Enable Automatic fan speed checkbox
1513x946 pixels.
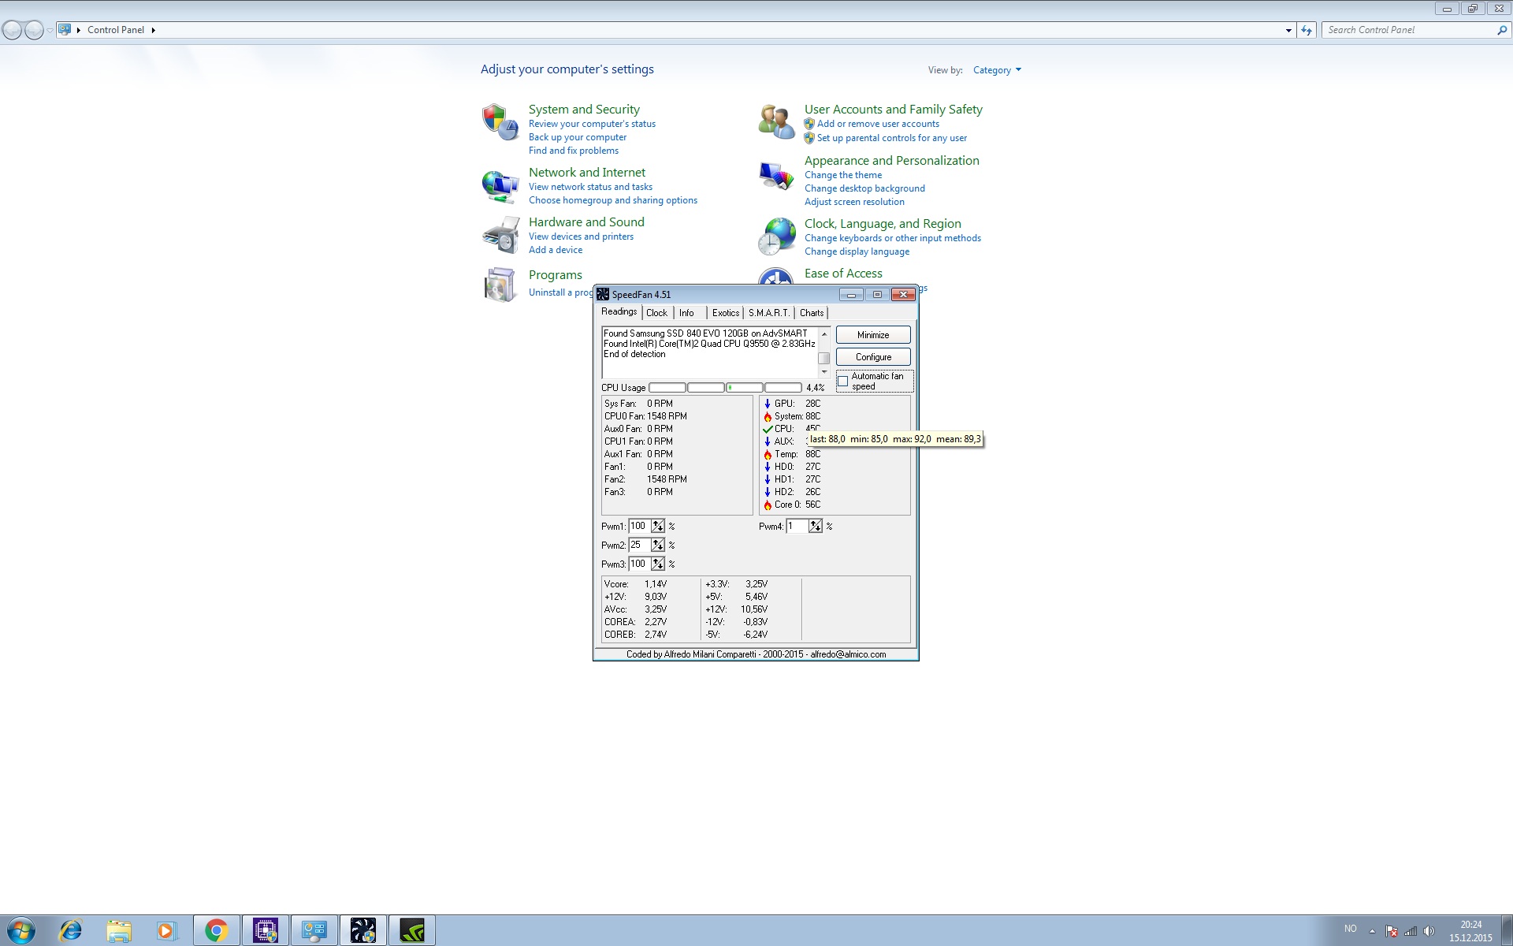pos(842,382)
